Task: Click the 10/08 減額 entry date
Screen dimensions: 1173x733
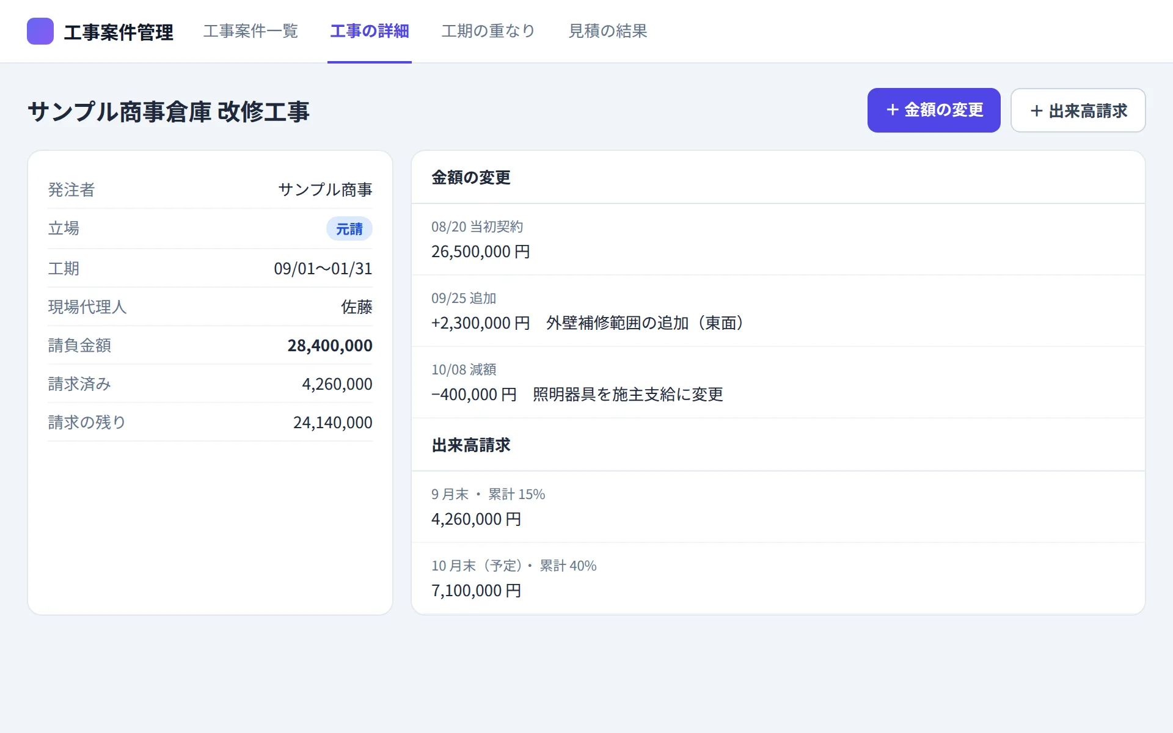Action: pos(464,370)
